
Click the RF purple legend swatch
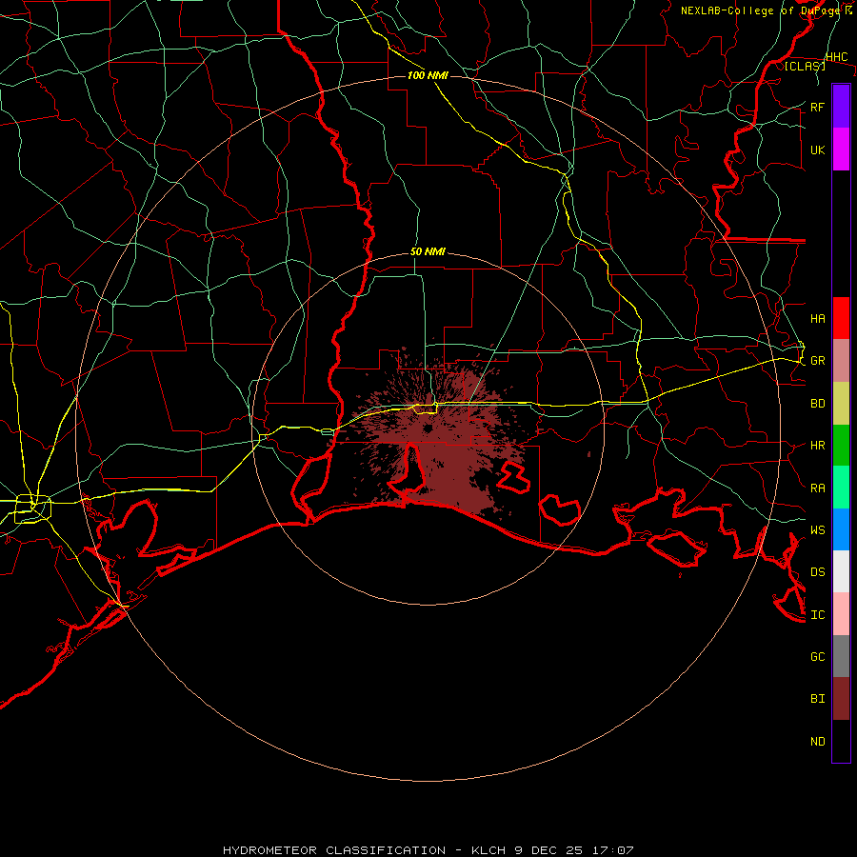[x=841, y=107]
